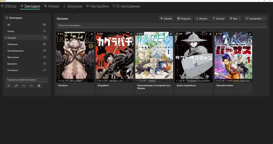273x144 pixels.
Task: Delete the category with the sidebar trash icon
Action: coord(39,86)
